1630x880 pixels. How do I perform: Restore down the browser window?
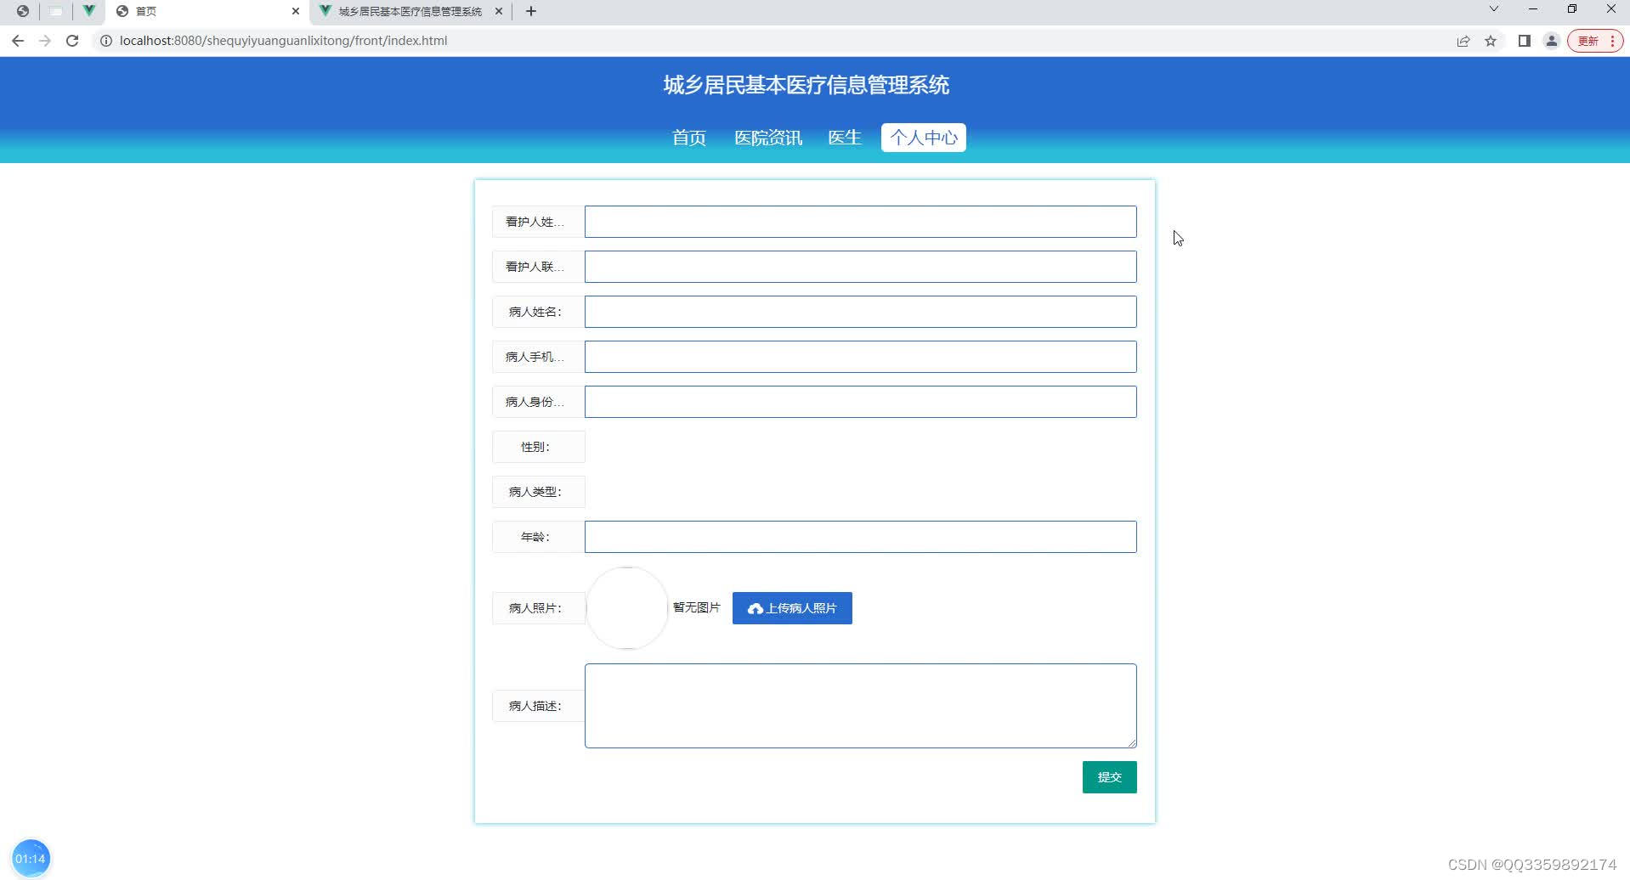[1572, 9]
